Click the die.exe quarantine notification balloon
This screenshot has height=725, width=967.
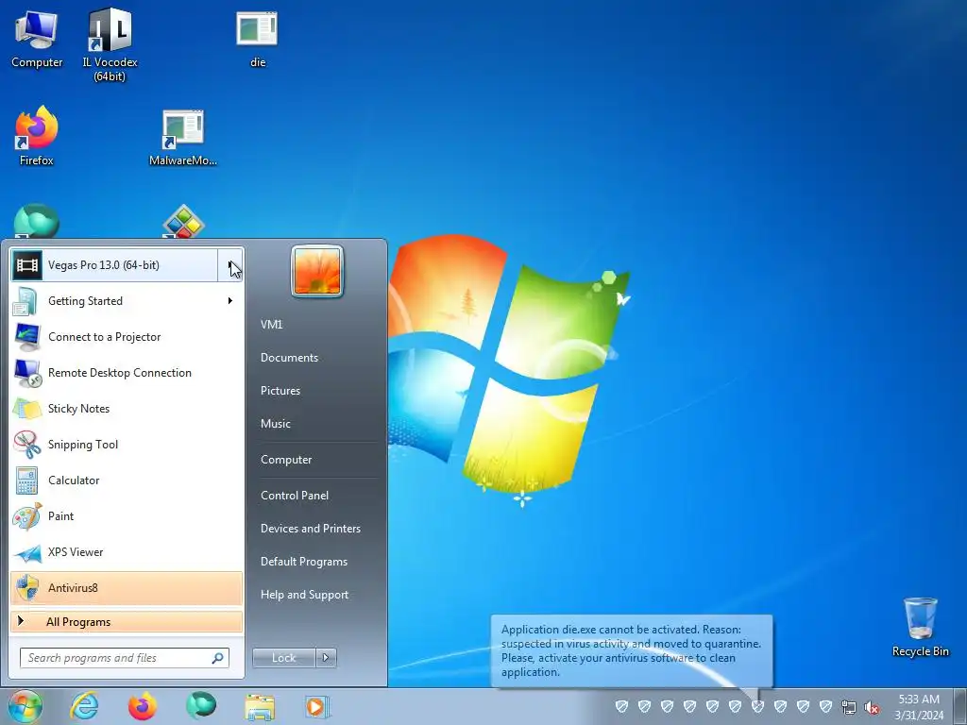click(x=631, y=650)
